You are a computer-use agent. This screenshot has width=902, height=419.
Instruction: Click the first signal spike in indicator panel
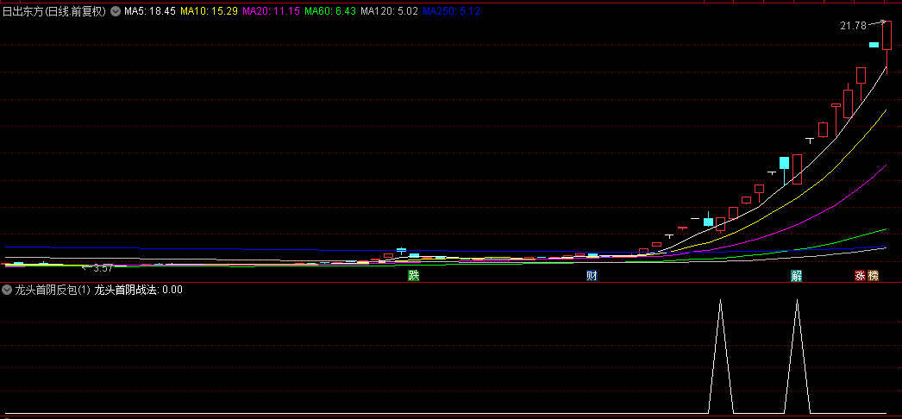coord(720,355)
